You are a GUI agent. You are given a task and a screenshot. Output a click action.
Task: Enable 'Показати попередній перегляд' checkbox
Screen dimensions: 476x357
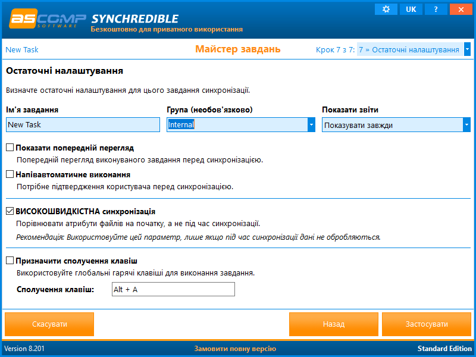pyautogui.click(x=10, y=148)
